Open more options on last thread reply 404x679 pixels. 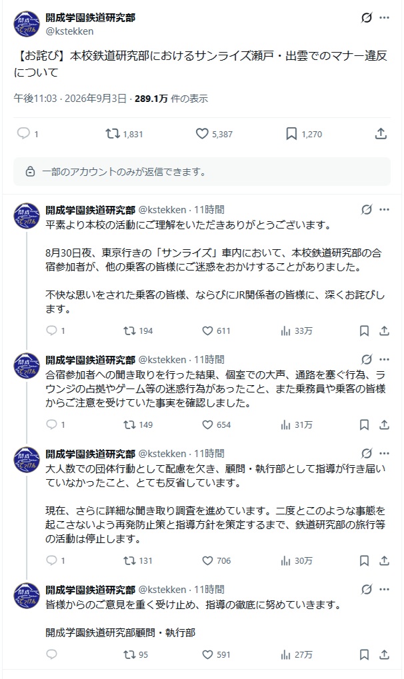[384, 589]
